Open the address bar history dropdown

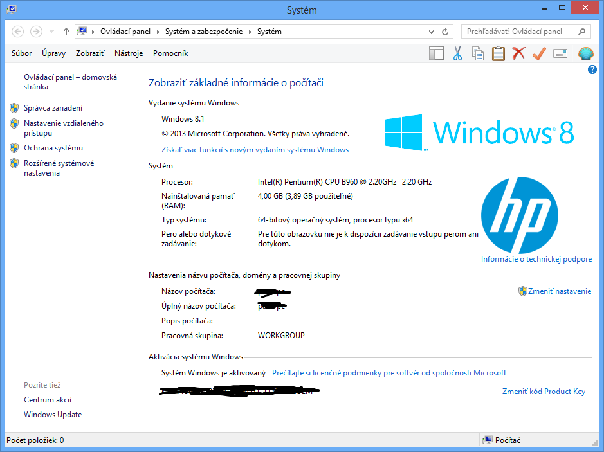[x=431, y=32]
